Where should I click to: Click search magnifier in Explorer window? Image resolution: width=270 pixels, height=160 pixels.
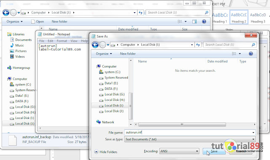click(206, 12)
